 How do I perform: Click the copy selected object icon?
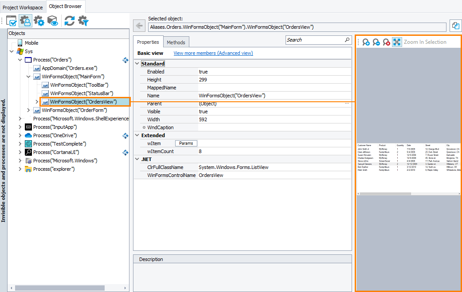[x=455, y=25]
